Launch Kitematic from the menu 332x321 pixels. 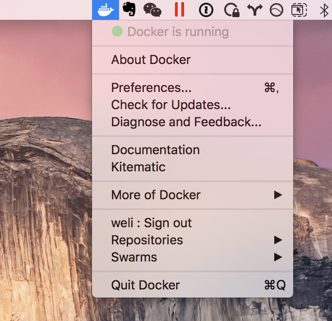coord(193,167)
